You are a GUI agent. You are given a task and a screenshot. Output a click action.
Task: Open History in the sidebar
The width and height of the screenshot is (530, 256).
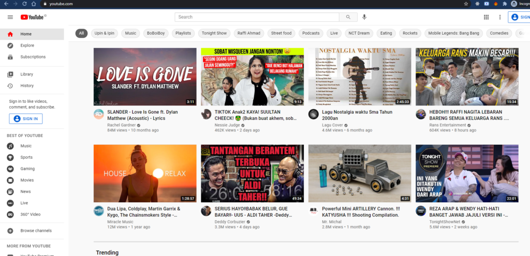tap(27, 86)
